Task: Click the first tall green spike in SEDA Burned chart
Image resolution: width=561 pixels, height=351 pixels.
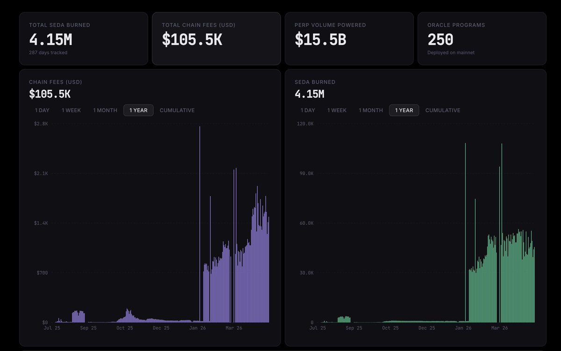Action: 465,233
